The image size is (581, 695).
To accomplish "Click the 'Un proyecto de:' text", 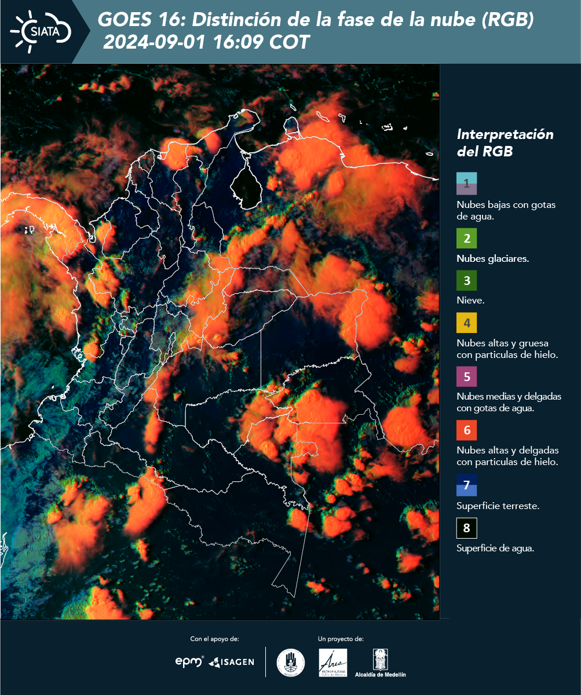I will (341, 639).
